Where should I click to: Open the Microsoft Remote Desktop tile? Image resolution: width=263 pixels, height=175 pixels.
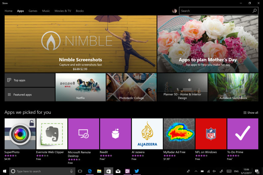pos(84,134)
